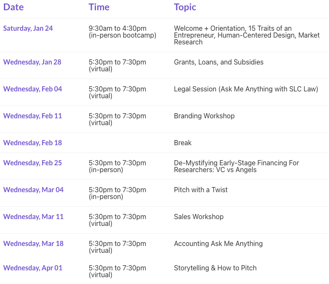Screen dimensions: 329x284
Task: Select the Wednesday, Jan 28 date
Action: 32,62
